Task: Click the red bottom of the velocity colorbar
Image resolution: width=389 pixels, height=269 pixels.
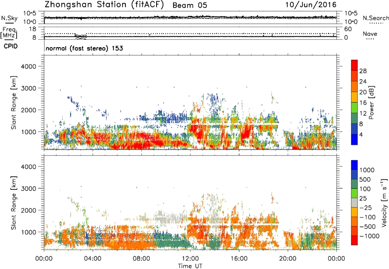Action: 354,240
